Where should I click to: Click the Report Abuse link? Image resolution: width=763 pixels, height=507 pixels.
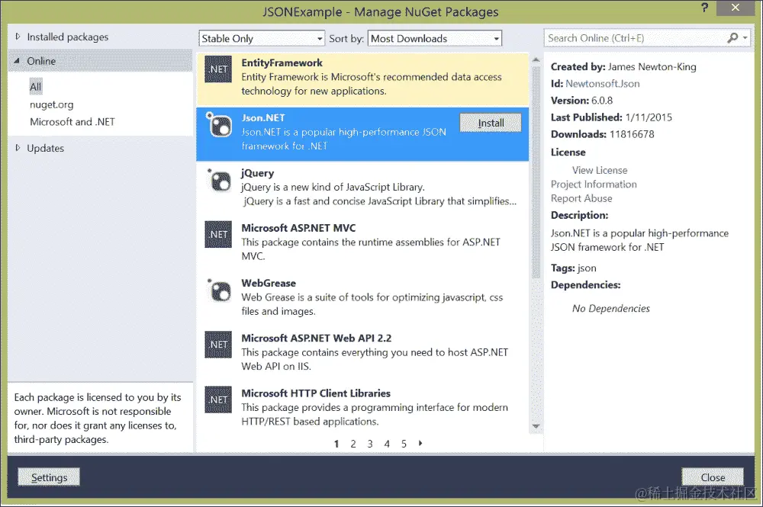tap(581, 198)
